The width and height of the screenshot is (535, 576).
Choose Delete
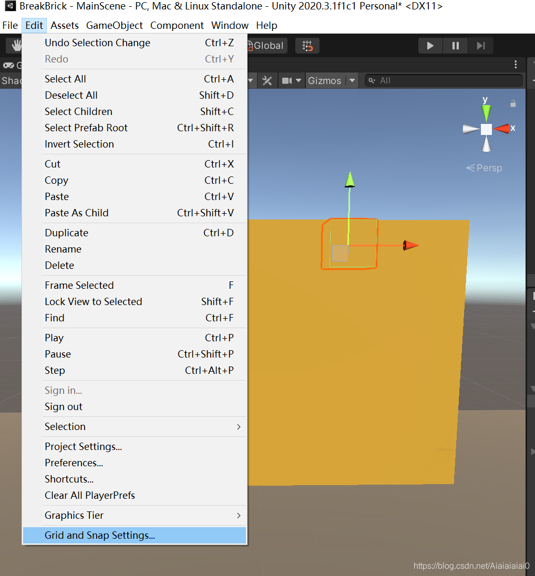(135, 265)
